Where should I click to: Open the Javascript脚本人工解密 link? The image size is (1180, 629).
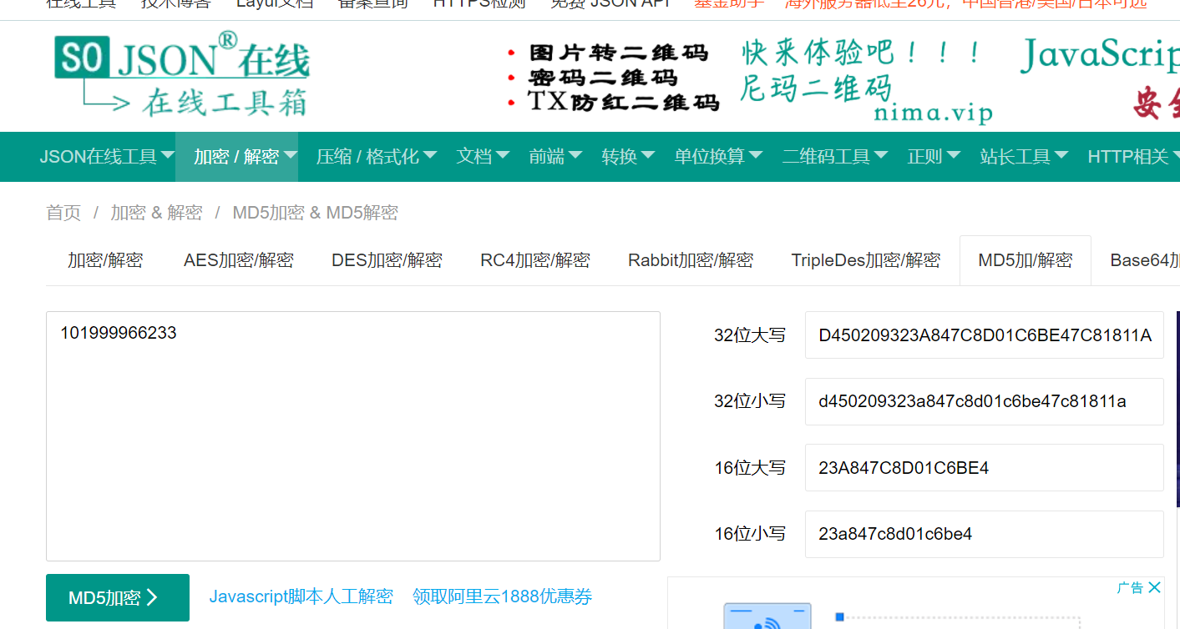pyautogui.click(x=301, y=596)
